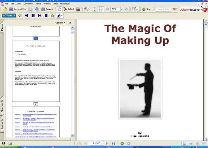Activate the Select text tool
This screenshot has width=208, height=148.
click(69, 9)
